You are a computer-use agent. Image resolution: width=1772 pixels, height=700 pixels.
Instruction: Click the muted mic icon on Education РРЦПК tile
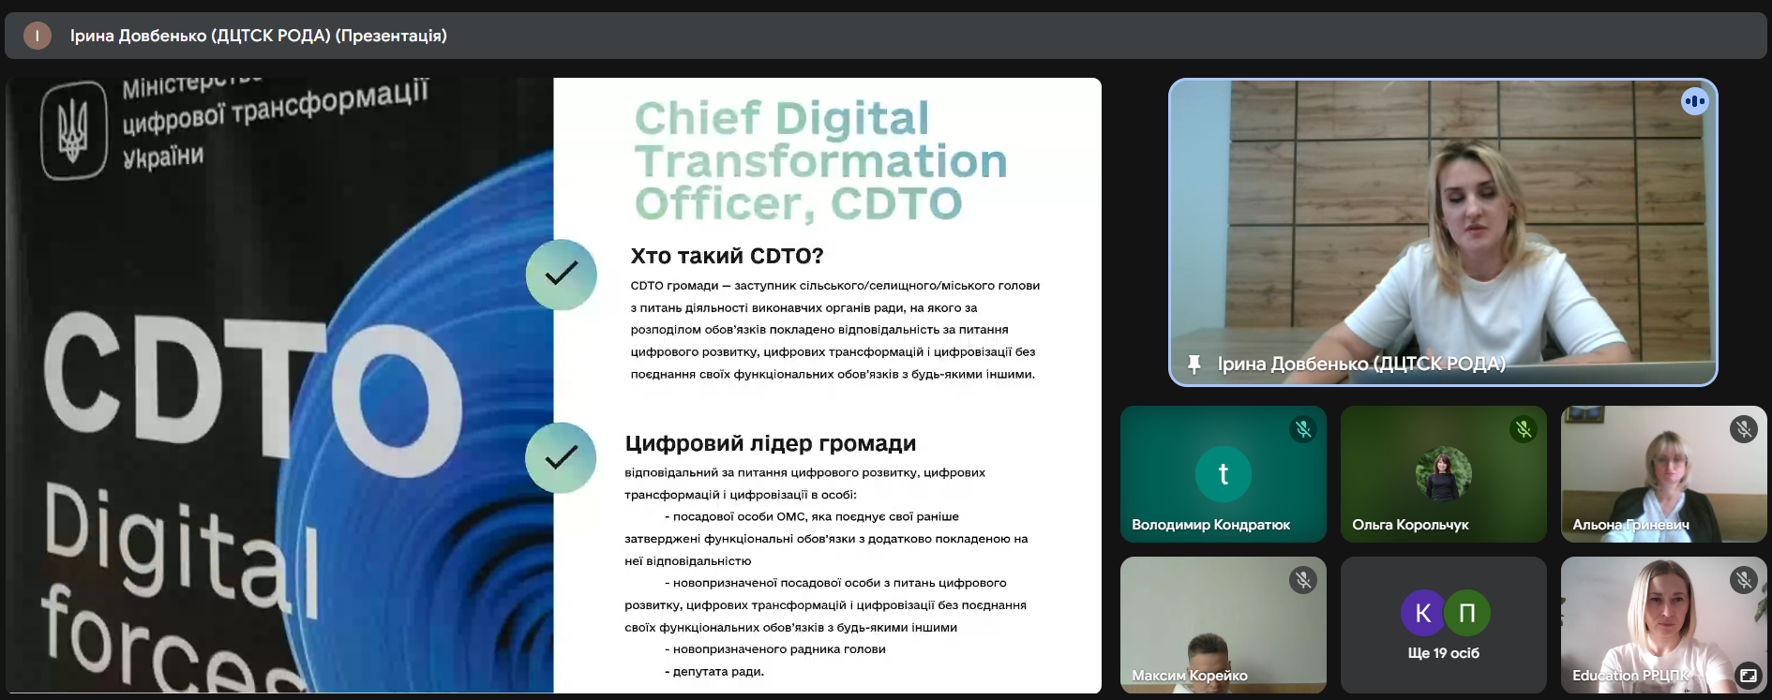coord(1743,580)
